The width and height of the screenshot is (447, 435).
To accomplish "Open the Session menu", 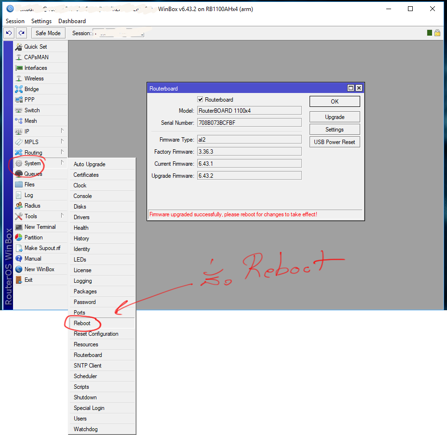I will [x=15, y=21].
